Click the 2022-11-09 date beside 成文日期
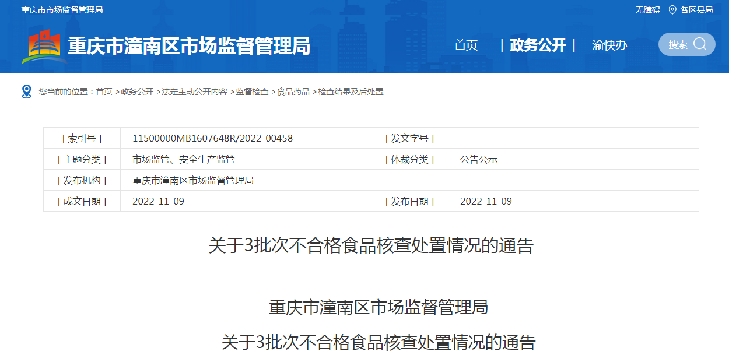 [159, 201]
